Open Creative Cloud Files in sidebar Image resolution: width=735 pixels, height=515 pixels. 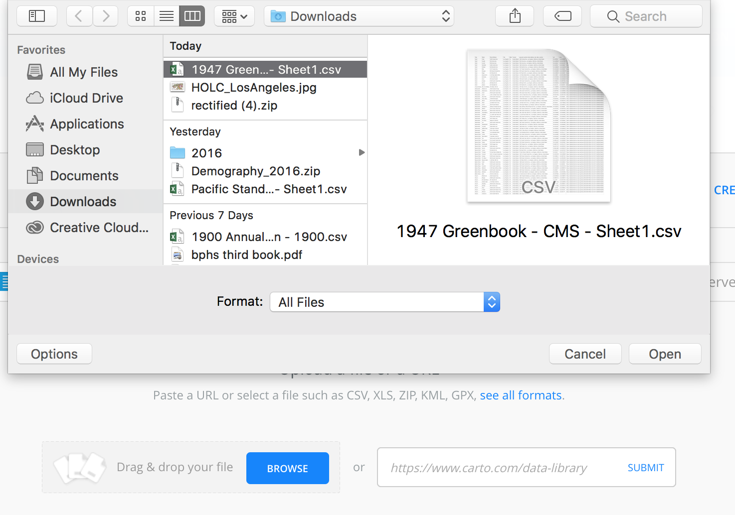click(85, 228)
